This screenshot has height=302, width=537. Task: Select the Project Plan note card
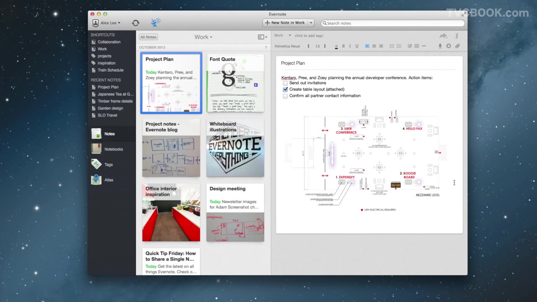171,83
